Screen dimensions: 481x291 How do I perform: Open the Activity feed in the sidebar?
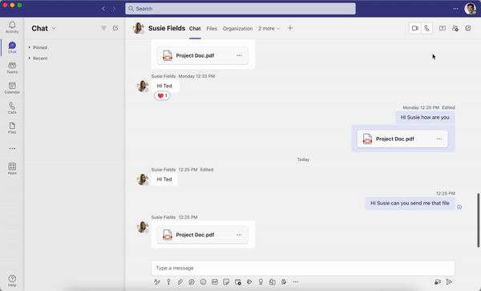point(12,27)
